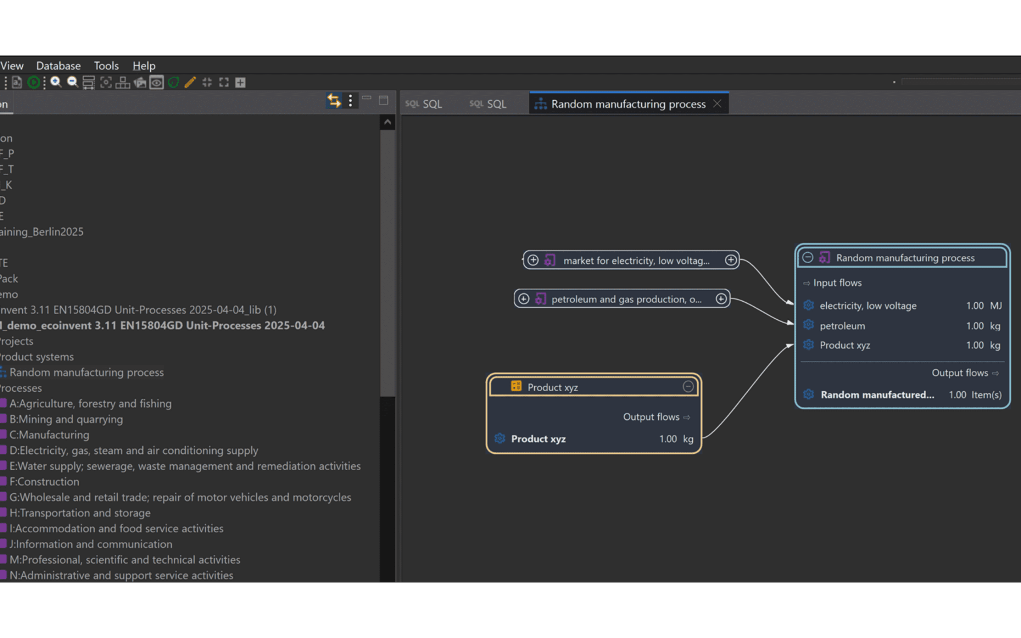
Task: Click the green calculate run button
Action: pyautogui.click(x=34, y=82)
